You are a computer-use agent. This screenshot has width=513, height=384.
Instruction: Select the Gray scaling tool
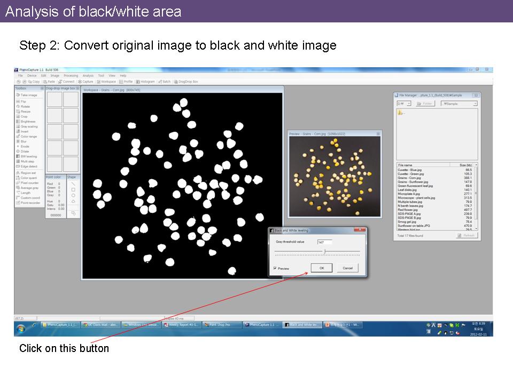pos(28,126)
